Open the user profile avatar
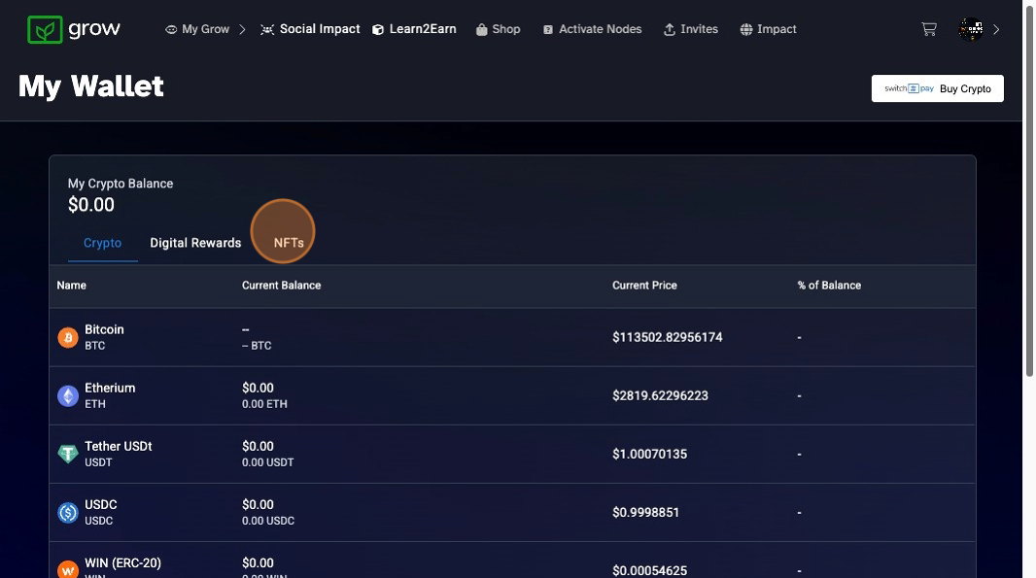The image size is (1036, 578). tap(971, 29)
